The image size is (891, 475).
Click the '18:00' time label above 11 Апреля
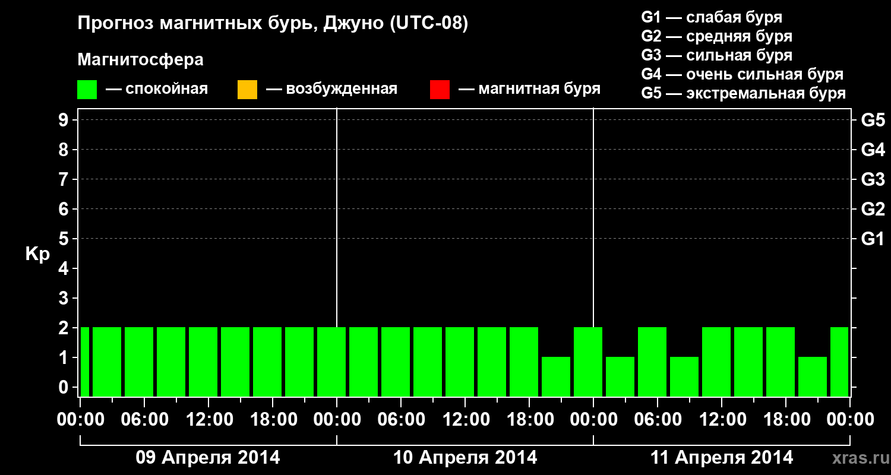click(786, 419)
